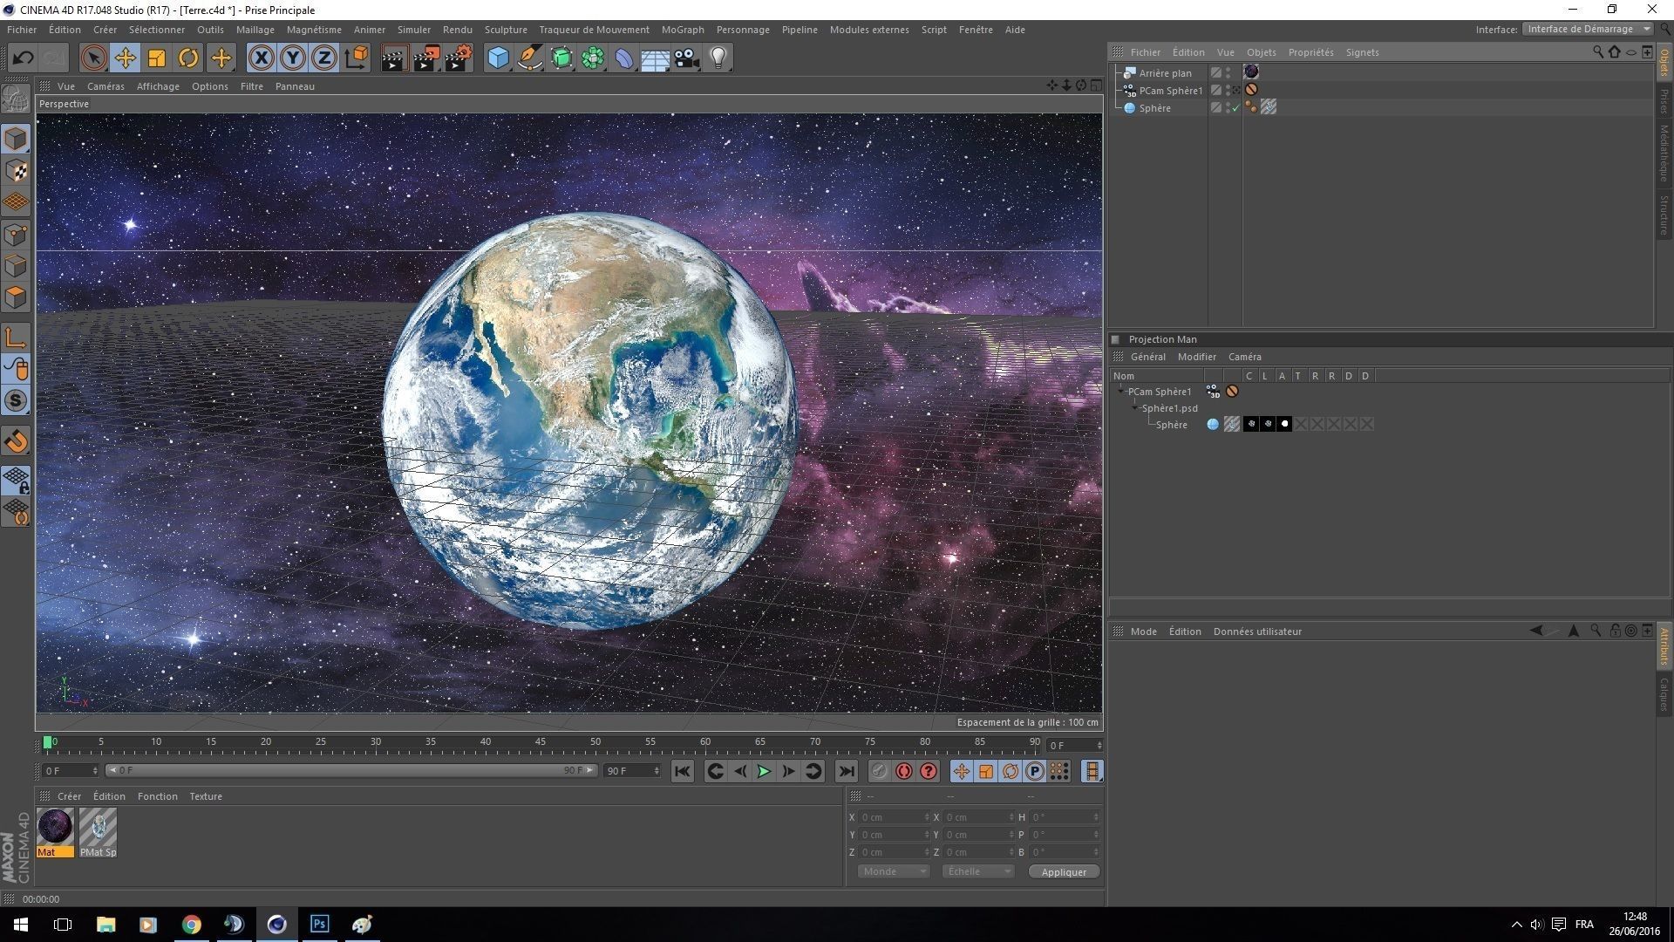1674x942 pixels.
Task: Toggle Y axis lock
Action: [x=293, y=58]
